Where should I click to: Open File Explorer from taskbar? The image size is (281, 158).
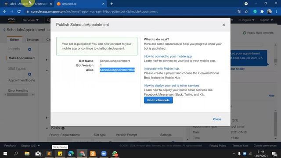pos(27,154)
